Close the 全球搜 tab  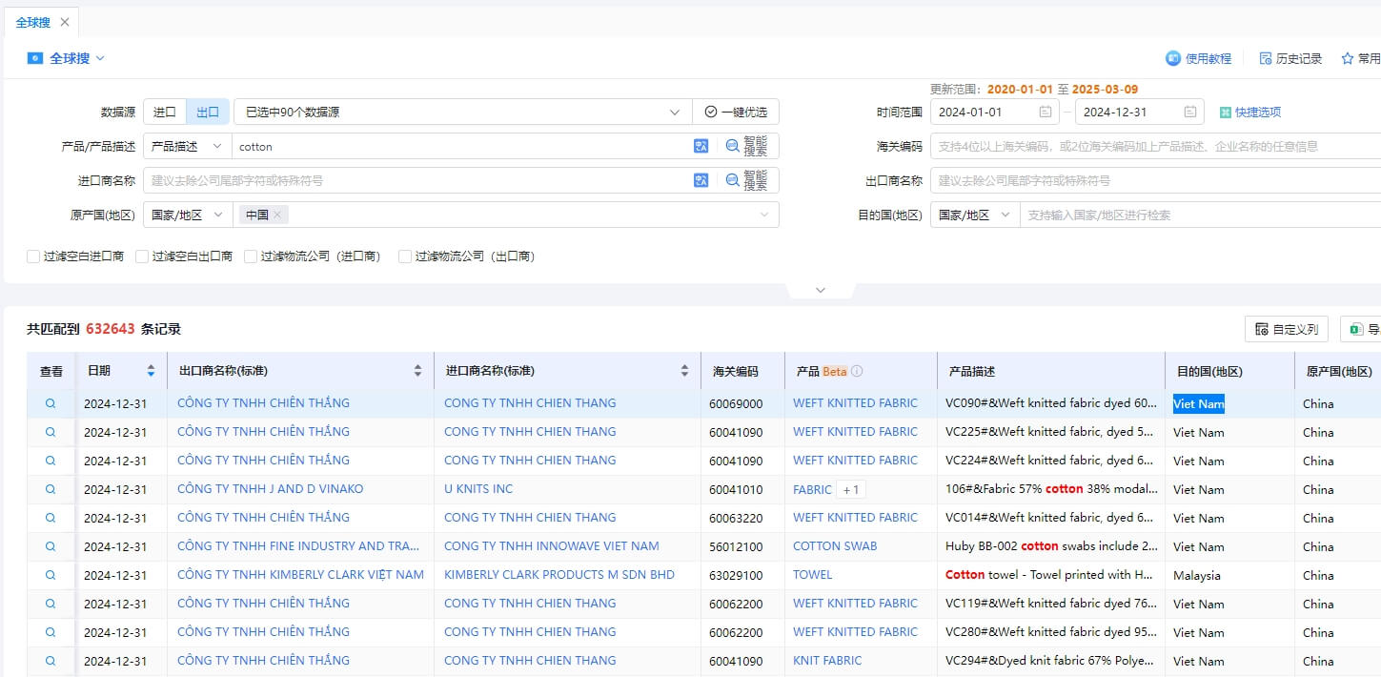tap(65, 22)
